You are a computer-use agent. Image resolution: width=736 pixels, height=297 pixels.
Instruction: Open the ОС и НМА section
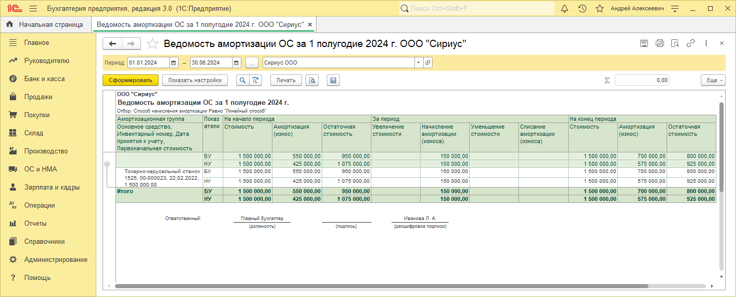40,169
